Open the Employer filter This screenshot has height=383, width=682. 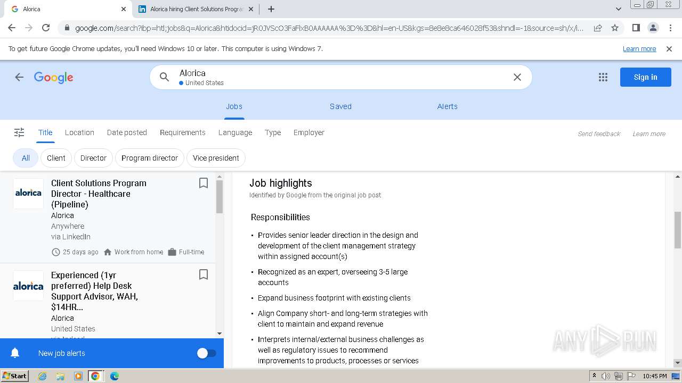point(309,132)
